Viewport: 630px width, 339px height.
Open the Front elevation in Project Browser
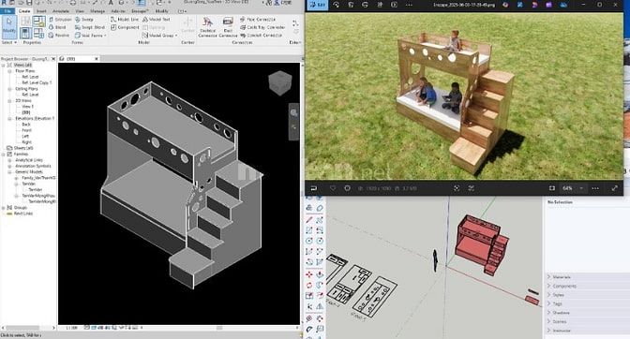[26, 130]
